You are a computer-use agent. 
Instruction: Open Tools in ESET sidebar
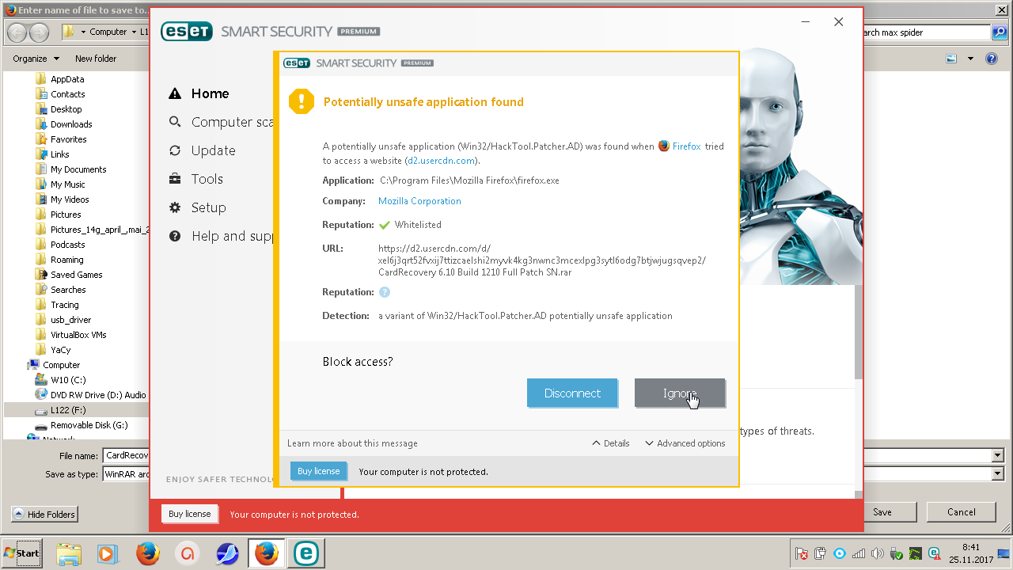coord(207,179)
